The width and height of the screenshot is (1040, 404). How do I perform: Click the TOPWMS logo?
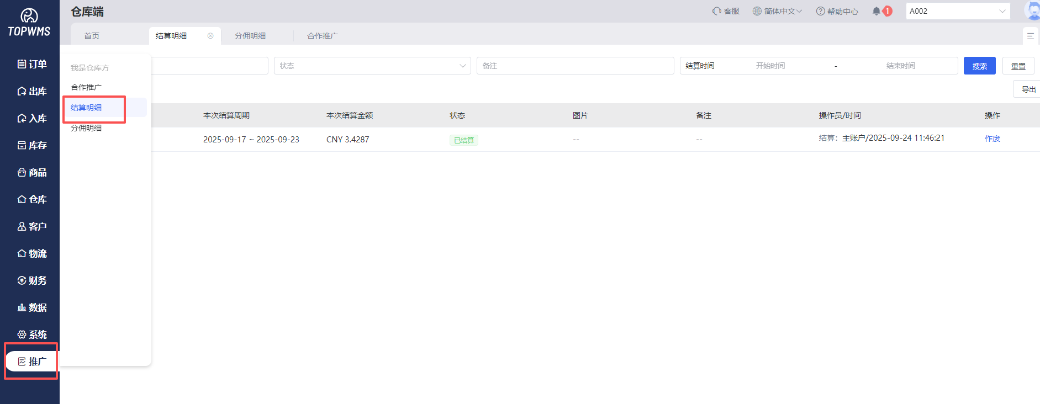[29, 23]
